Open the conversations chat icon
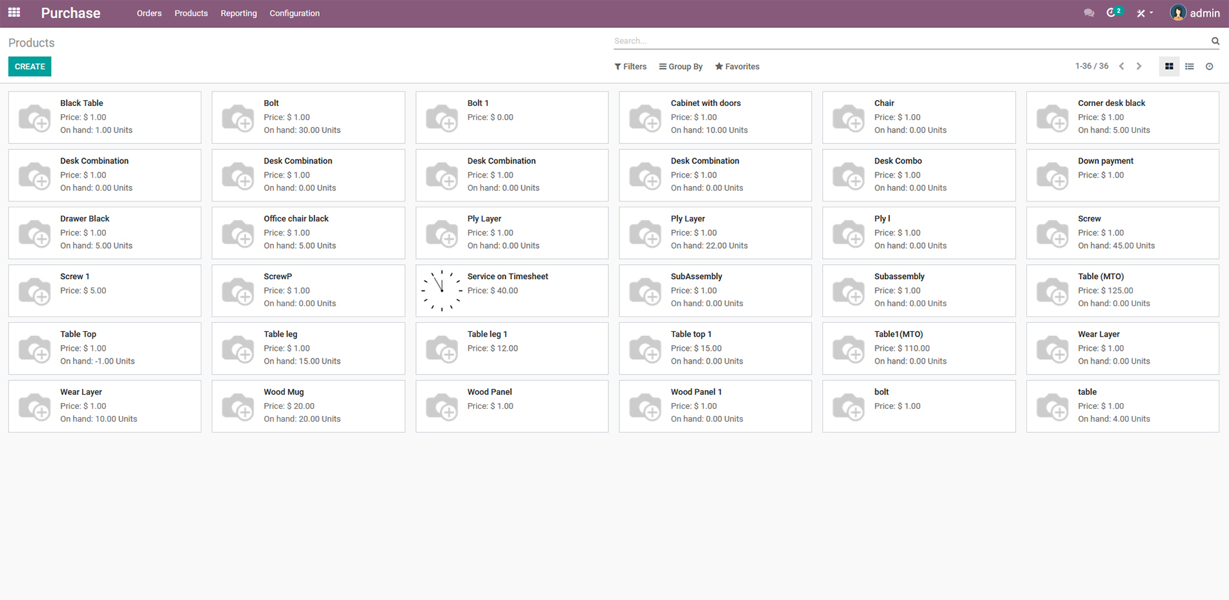The width and height of the screenshot is (1229, 600). [1089, 13]
